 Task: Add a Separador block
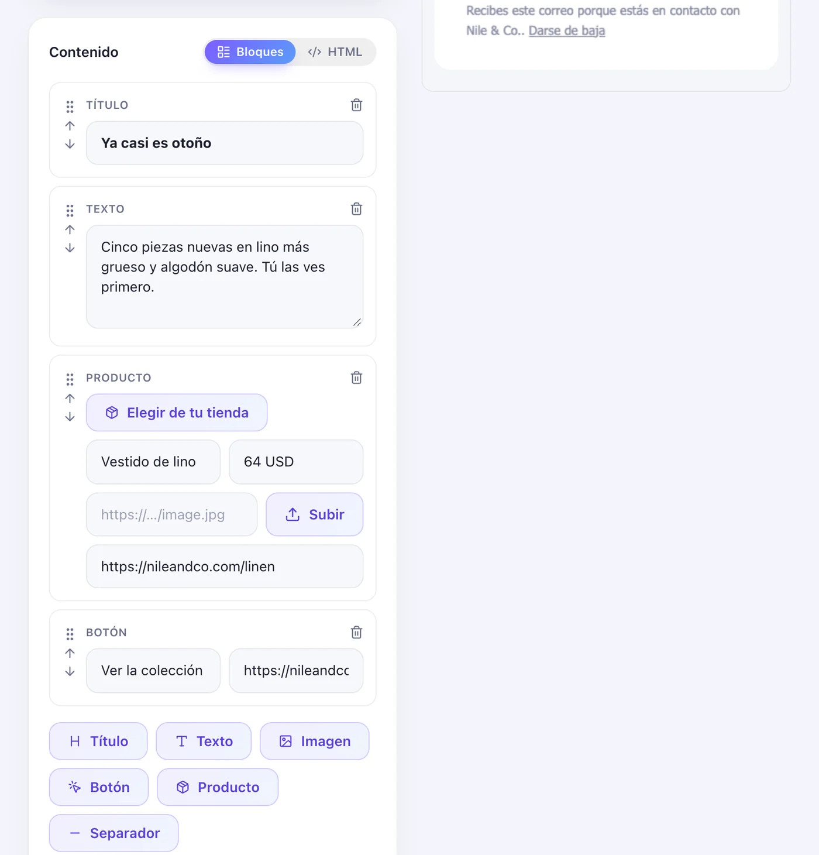click(114, 833)
